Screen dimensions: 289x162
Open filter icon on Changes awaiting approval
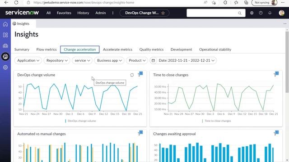(x=276, y=133)
